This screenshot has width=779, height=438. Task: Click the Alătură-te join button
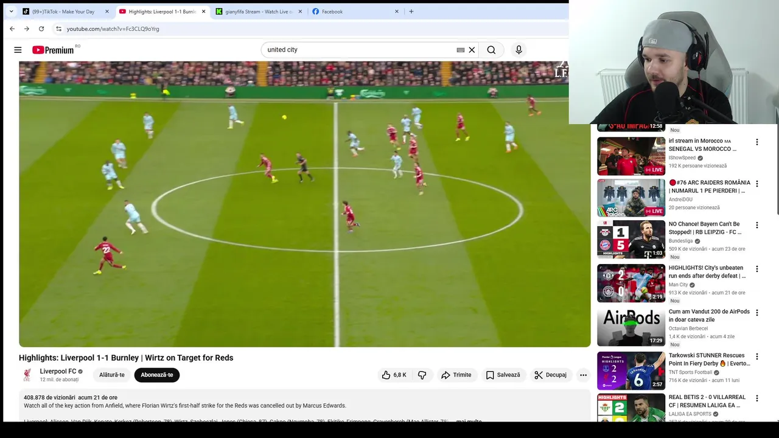[112, 375]
